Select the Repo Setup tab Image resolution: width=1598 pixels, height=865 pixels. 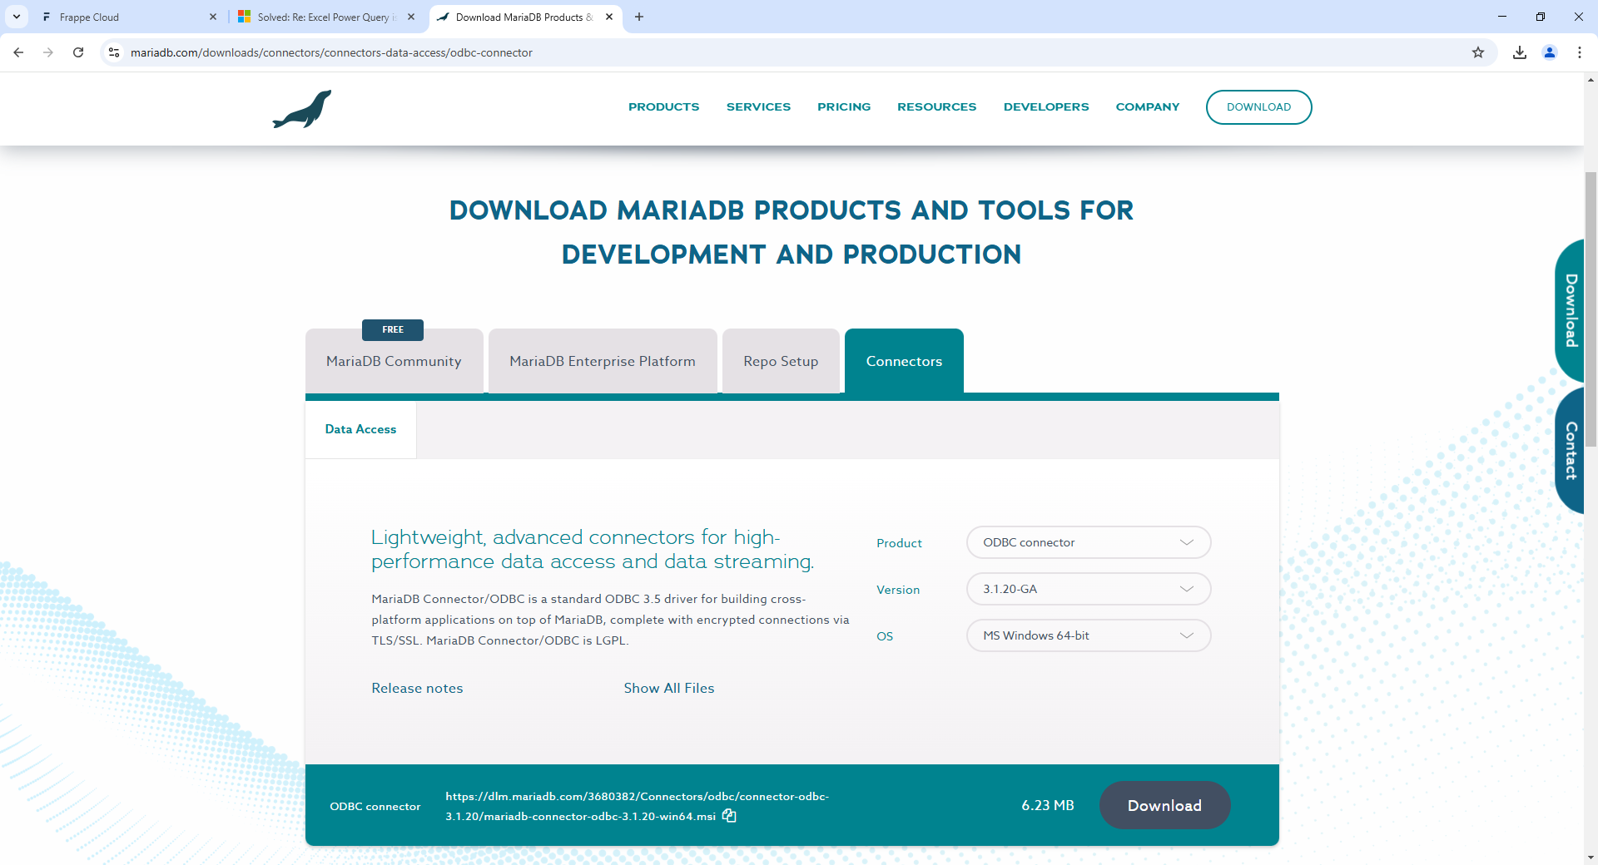tap(781, 361)
